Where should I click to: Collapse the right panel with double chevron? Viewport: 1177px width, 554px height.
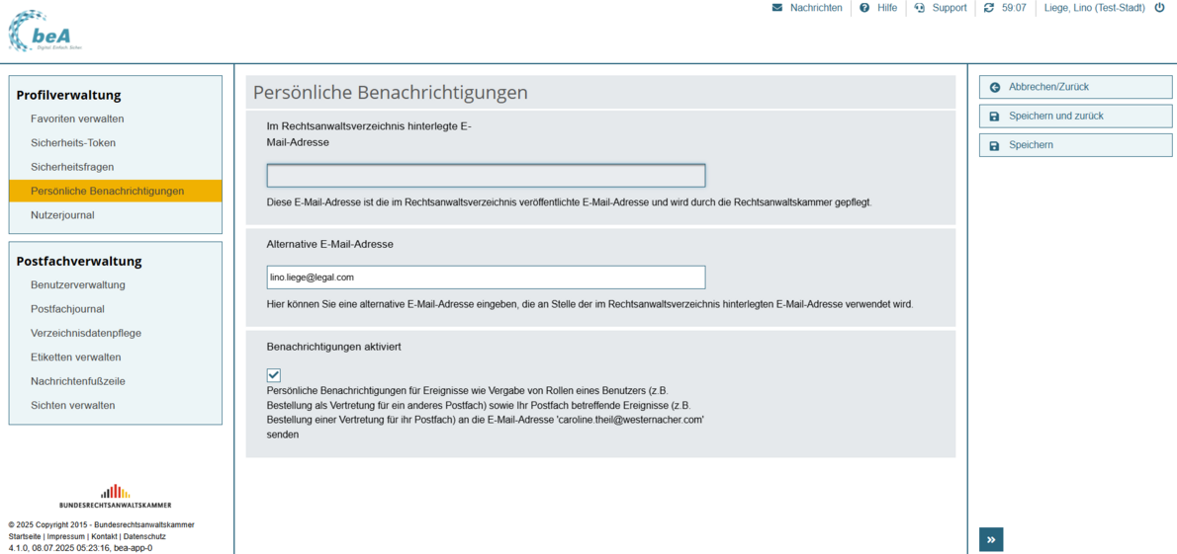tap(991, 539)
